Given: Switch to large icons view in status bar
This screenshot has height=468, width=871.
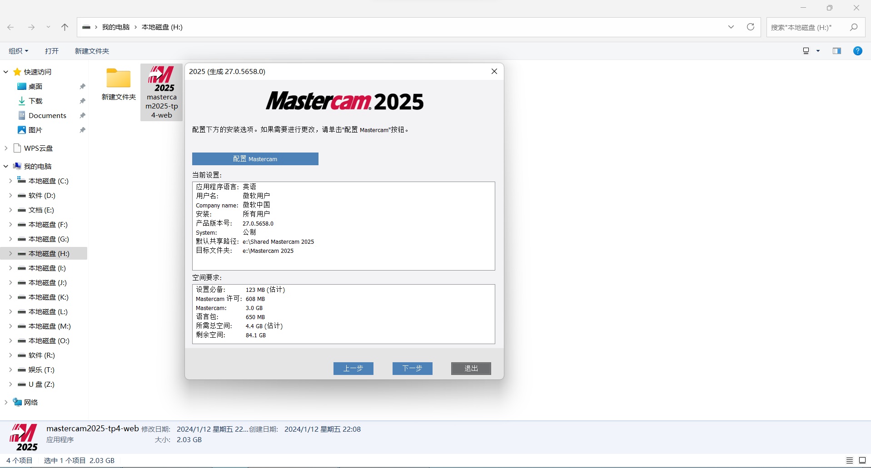Looking at the screenshot, I should [x=862, y=460].
